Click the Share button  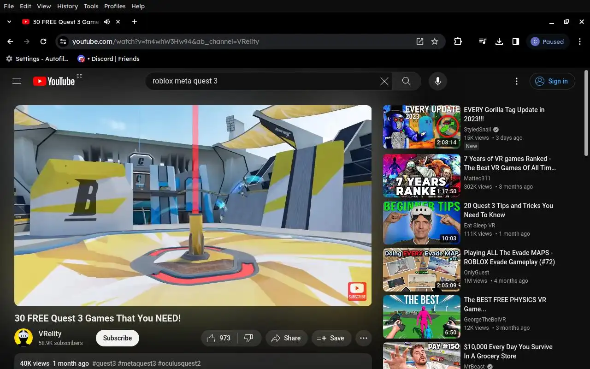(x=286, y=338)
